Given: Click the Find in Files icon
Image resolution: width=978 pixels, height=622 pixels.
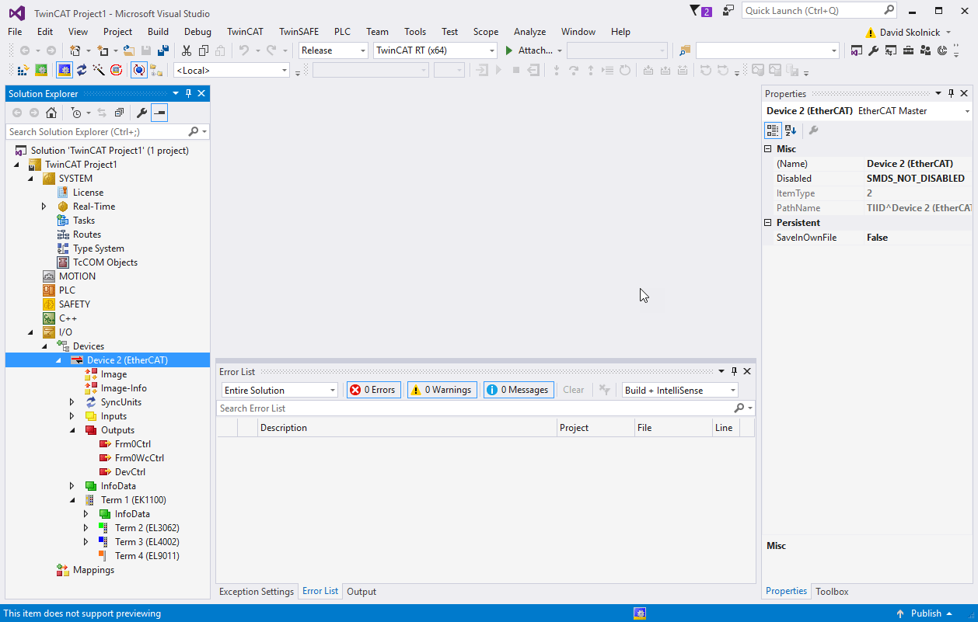Looking at the screenshot, I should click(684, 50).
